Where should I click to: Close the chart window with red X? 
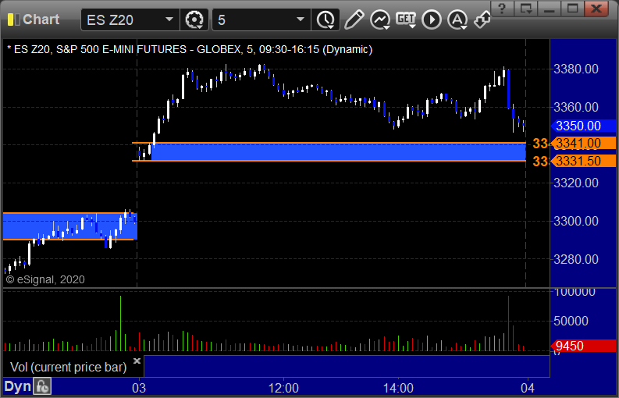coord(596,9)
